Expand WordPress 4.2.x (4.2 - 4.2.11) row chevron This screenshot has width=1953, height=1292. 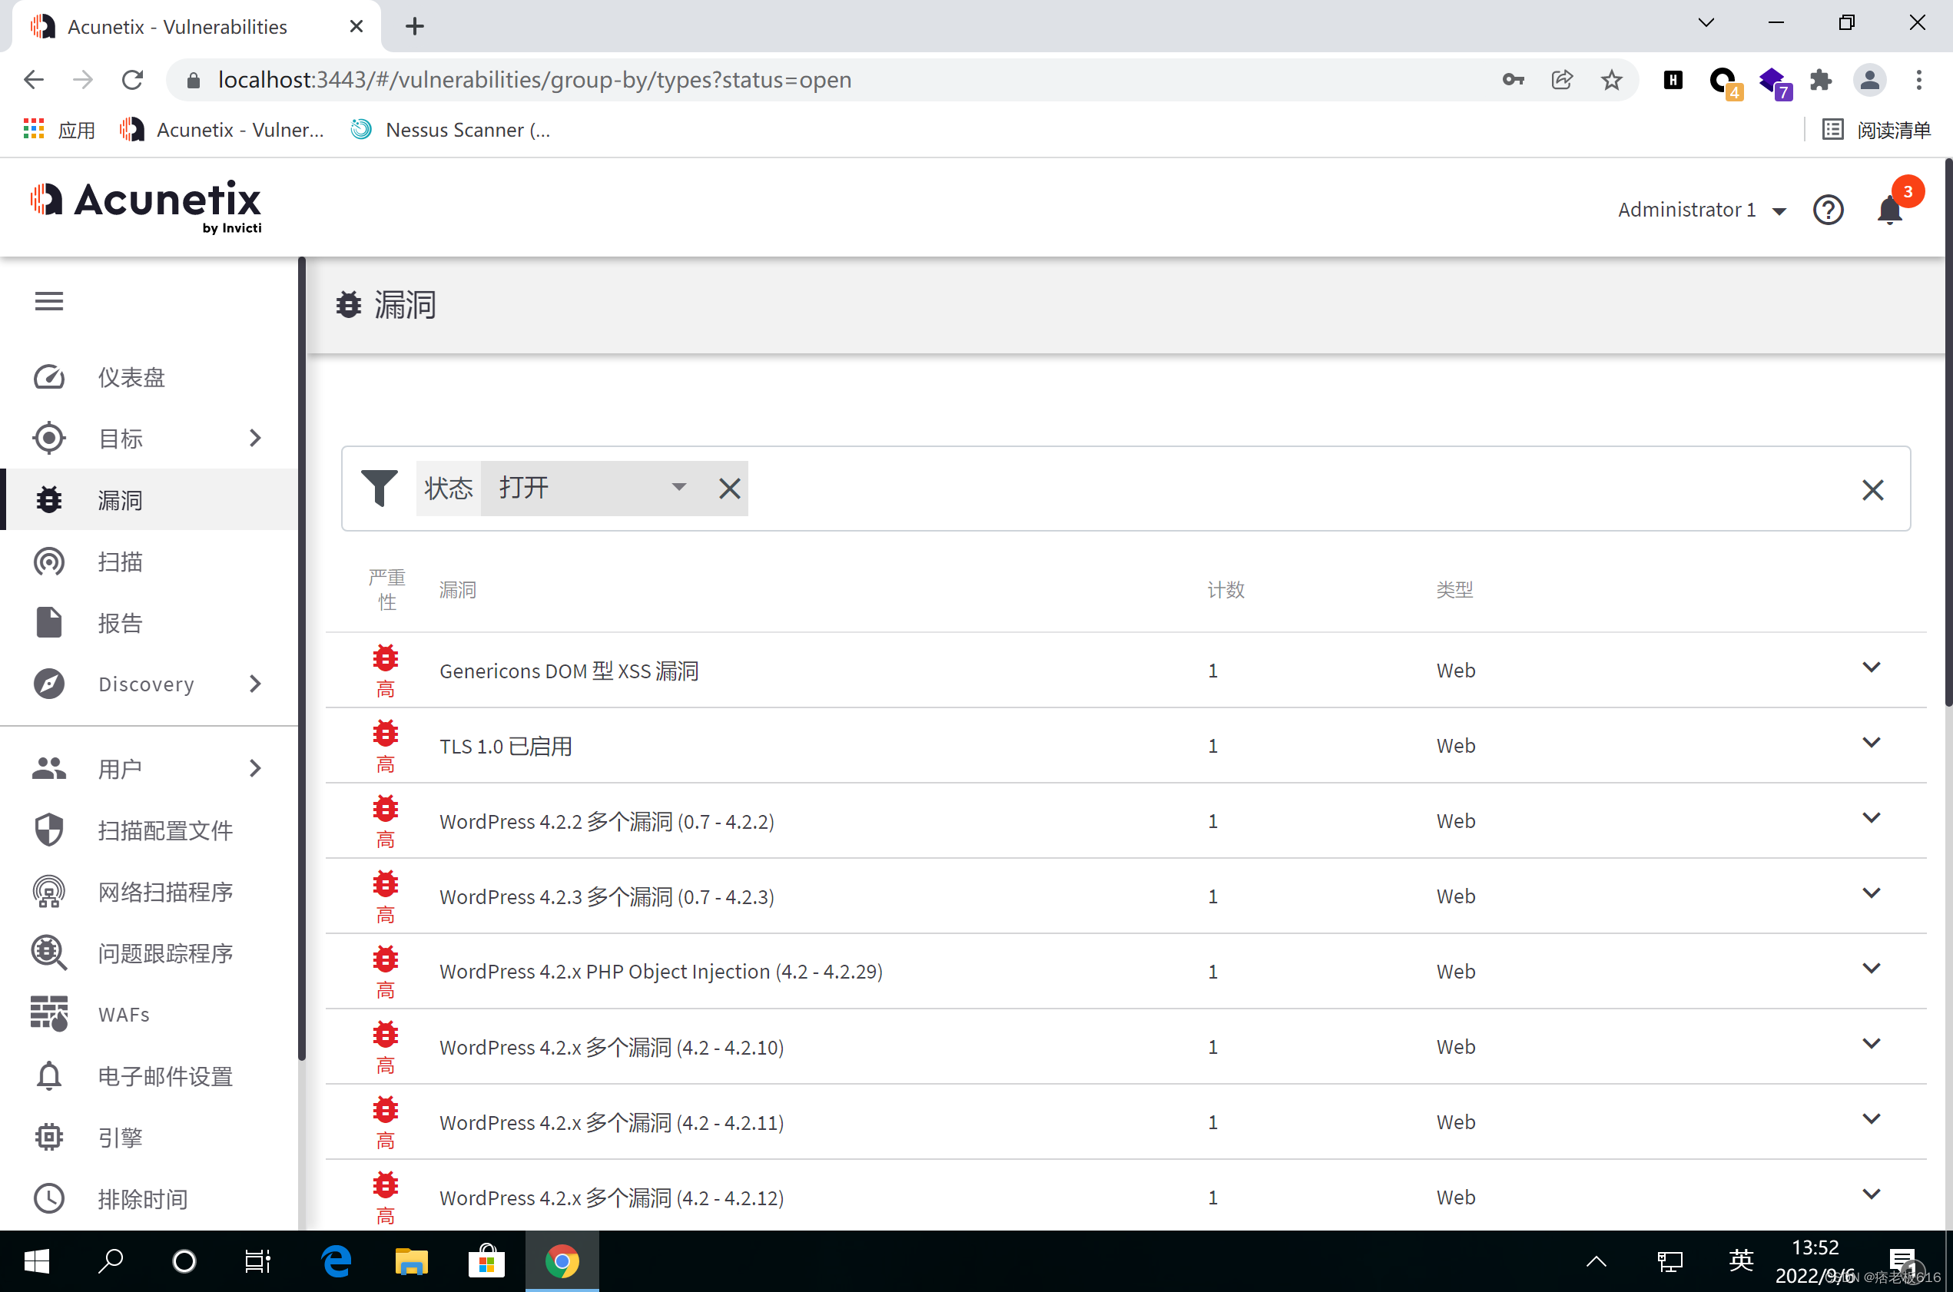tap(1871, 1119)
